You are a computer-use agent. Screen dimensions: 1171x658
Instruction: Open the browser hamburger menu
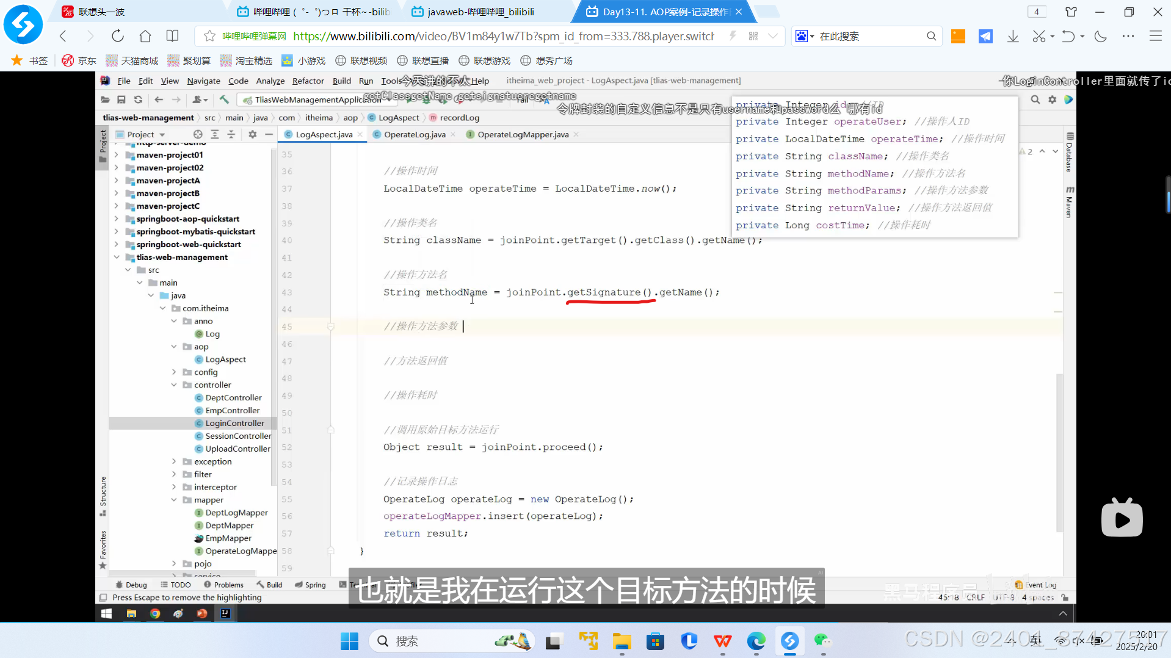(x=1155, y=37)
